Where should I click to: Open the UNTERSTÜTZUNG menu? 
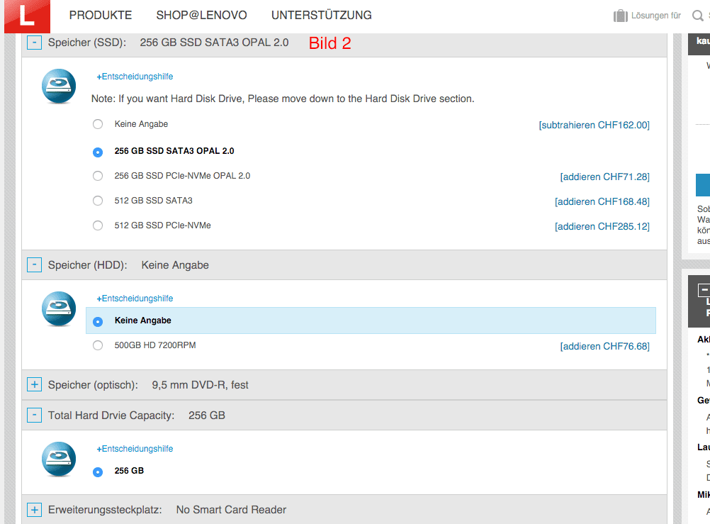322,16
